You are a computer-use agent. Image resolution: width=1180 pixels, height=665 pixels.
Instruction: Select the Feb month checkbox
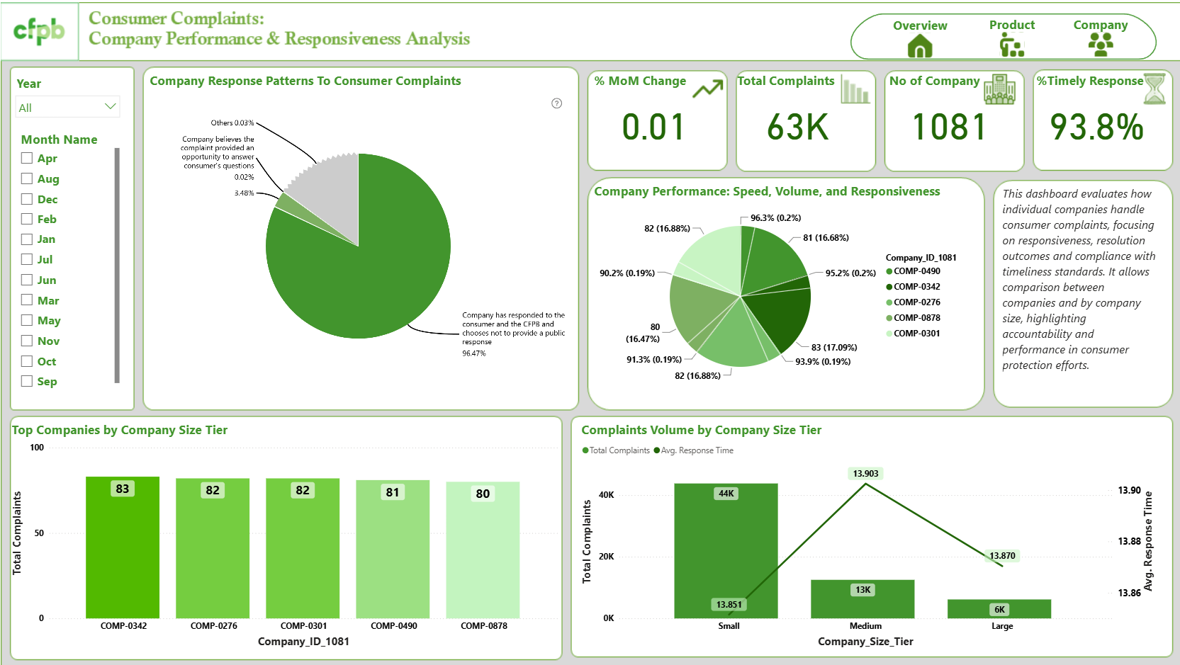[x=27, y=219]
